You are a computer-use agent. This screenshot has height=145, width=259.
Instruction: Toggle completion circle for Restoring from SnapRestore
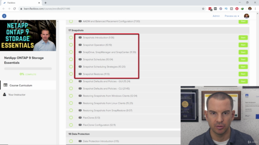[71, 110]
